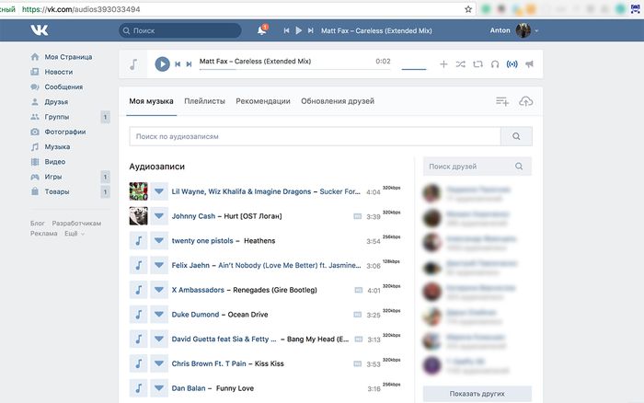The height and width of the screenshot is (403, 644).
Task: Skip to previous track in top header
Action: (286, 30)
